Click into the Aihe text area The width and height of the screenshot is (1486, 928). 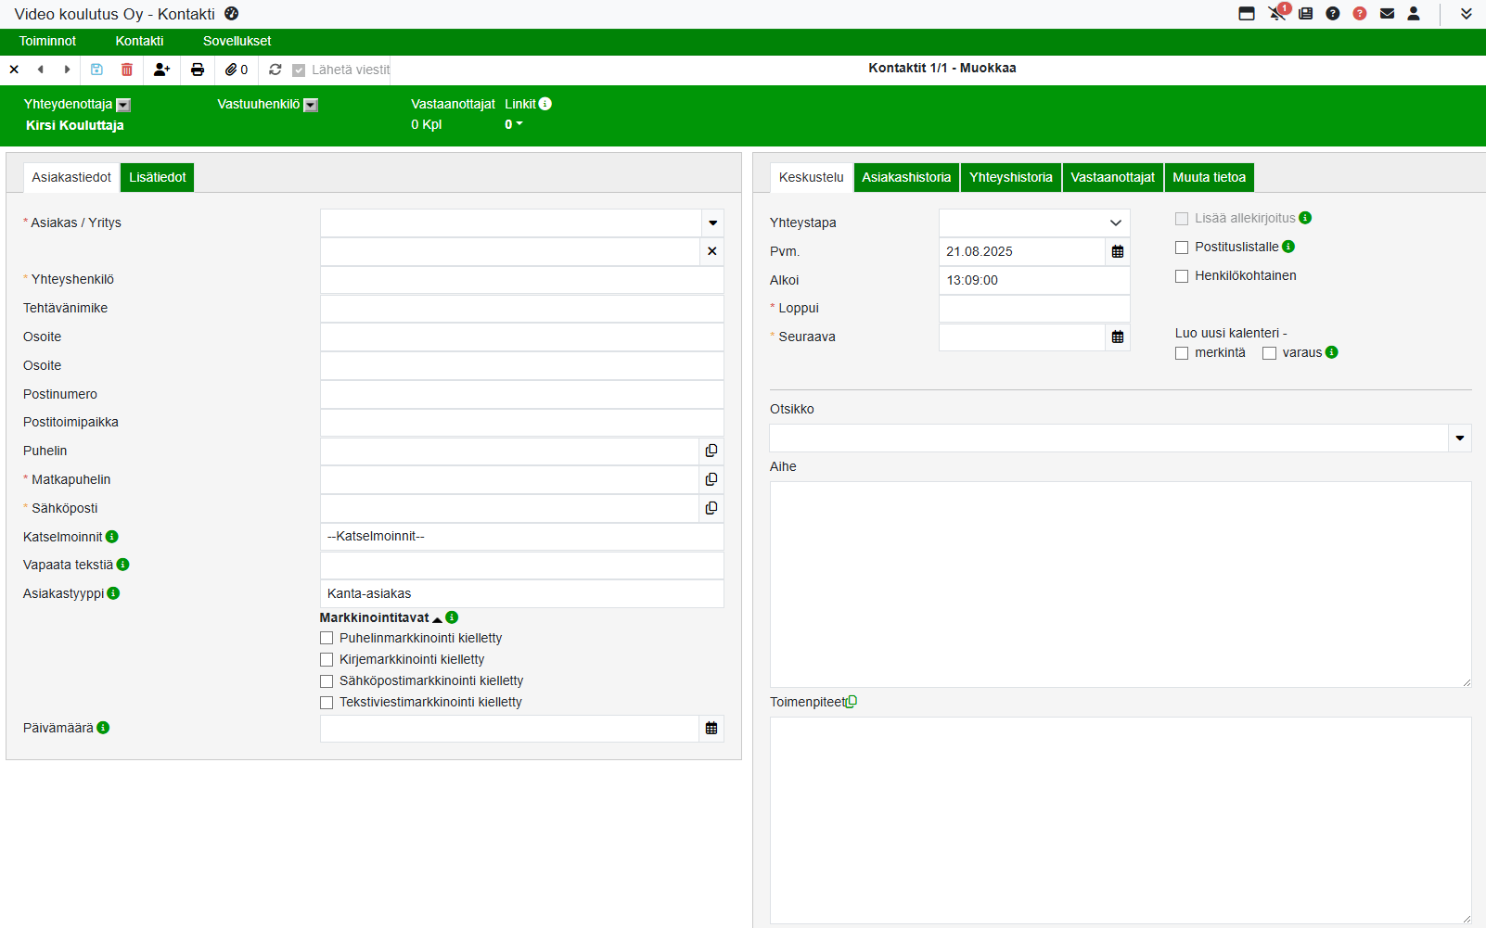click(1120, 584)
